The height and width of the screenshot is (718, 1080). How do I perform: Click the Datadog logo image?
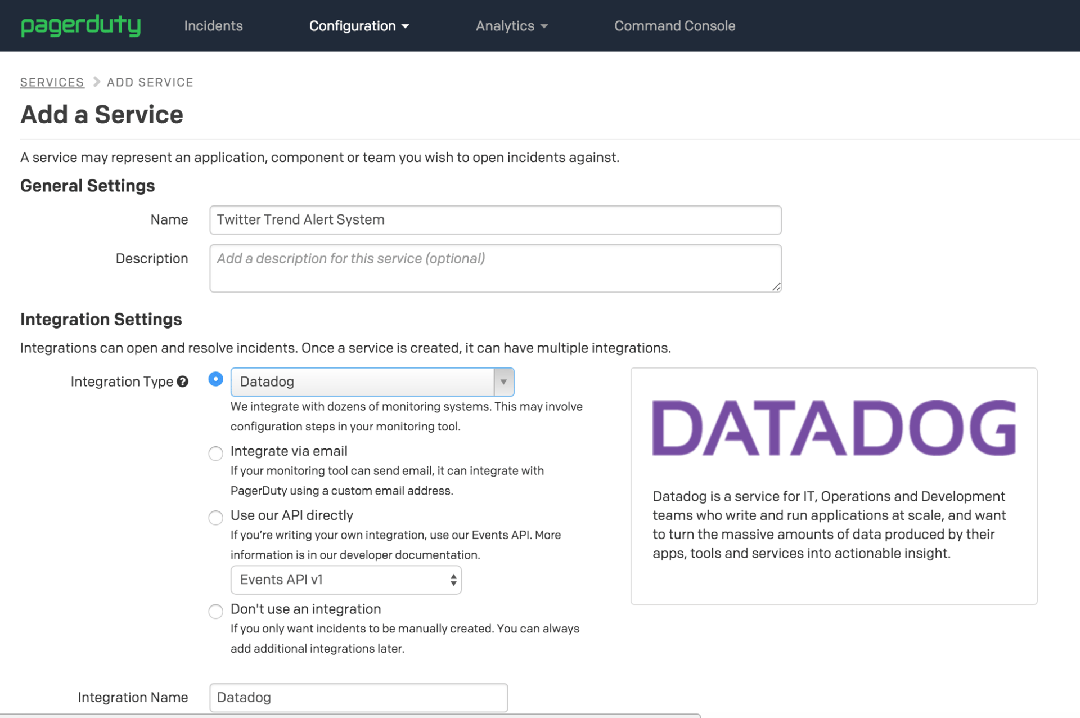click(x=834, y=428)
